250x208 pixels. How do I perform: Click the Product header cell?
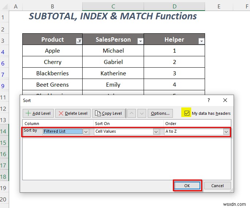tap(53, 39)
